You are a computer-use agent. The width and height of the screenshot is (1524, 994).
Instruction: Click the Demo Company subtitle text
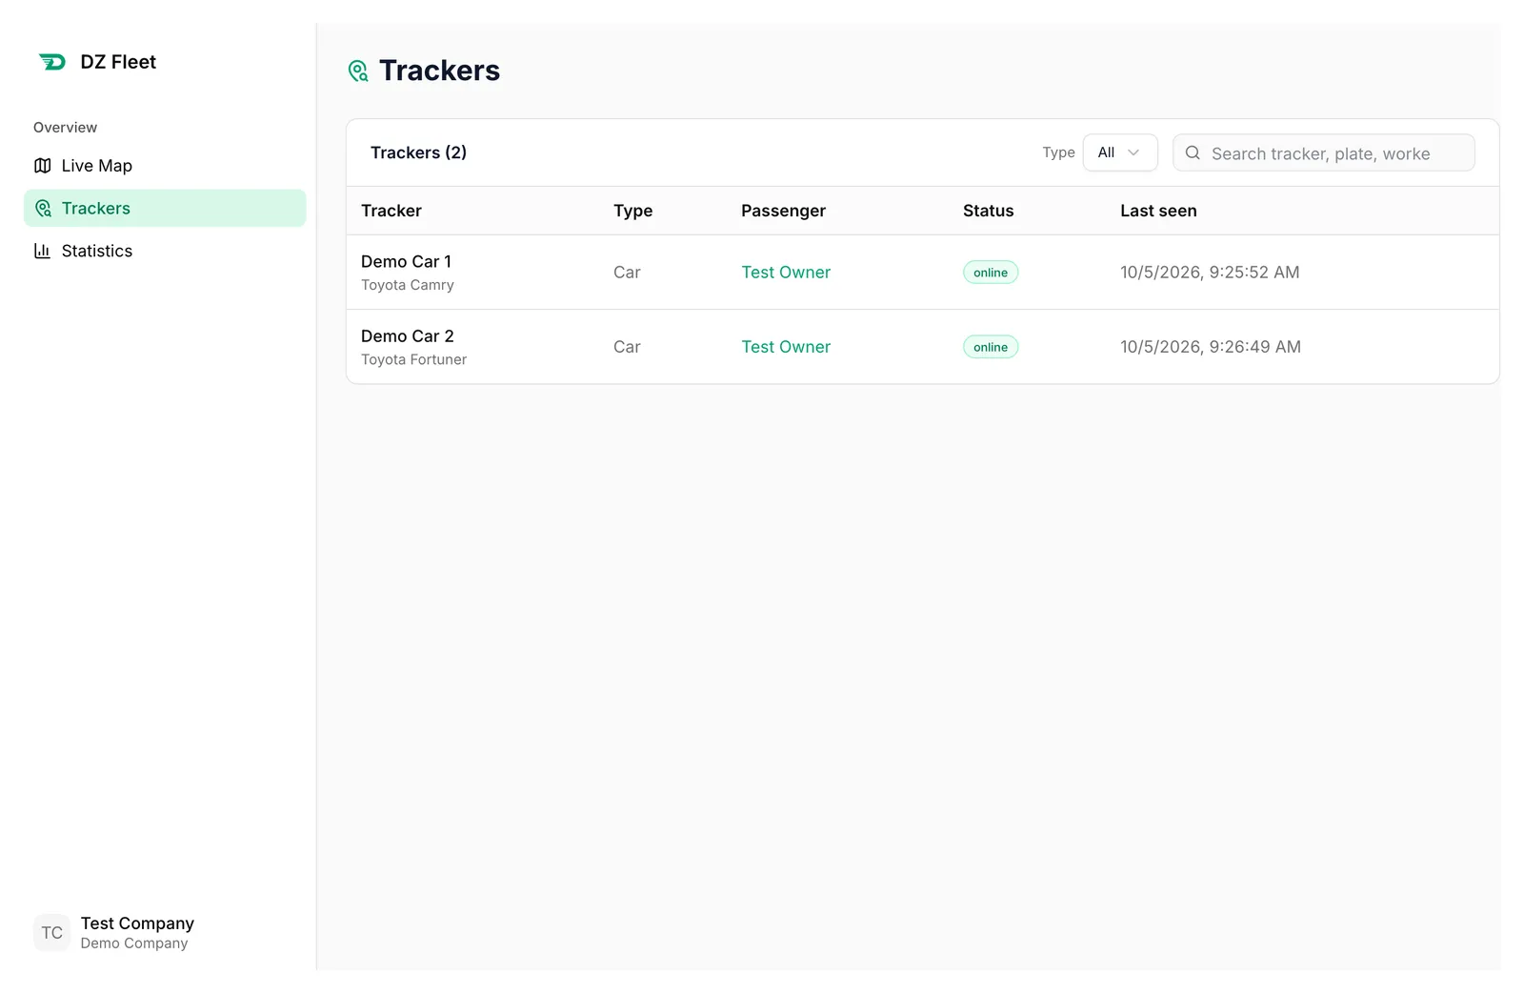pos(134,943)
